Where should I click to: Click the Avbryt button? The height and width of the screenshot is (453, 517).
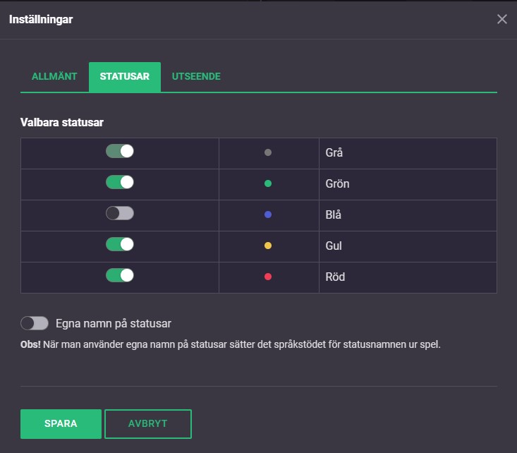pos(148,424)
